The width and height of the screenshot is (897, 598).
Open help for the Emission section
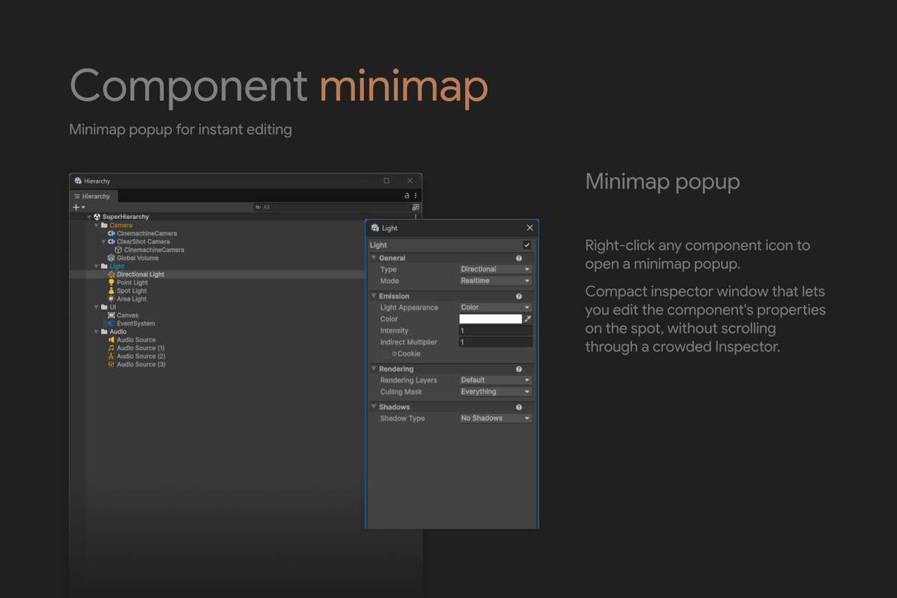[519, 296]
